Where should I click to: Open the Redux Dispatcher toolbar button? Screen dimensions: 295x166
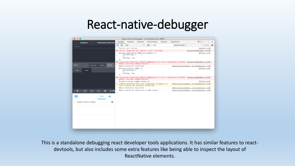pyautogui.click(x=77, y=91)
